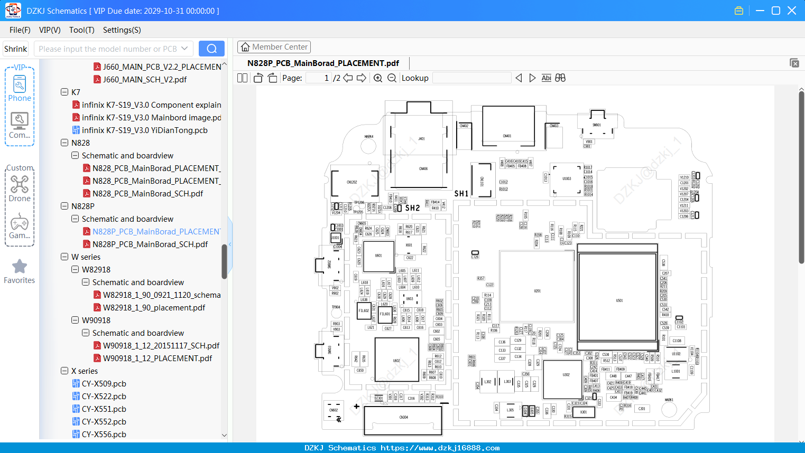This screenshot has height=453, width=805.
Task: Open the File(F) menu
Action: [x=20, y=30]
